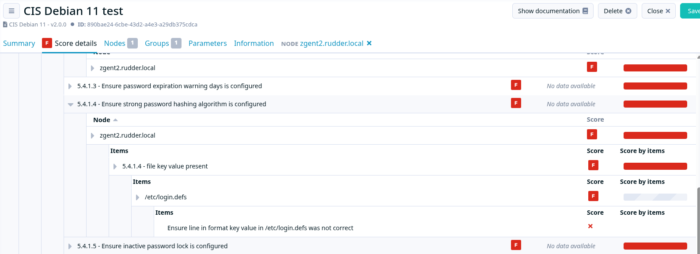Screen dimensions: 700x254
Task: Click the vertical scrollbar of the score list
Action: [698, 220]
